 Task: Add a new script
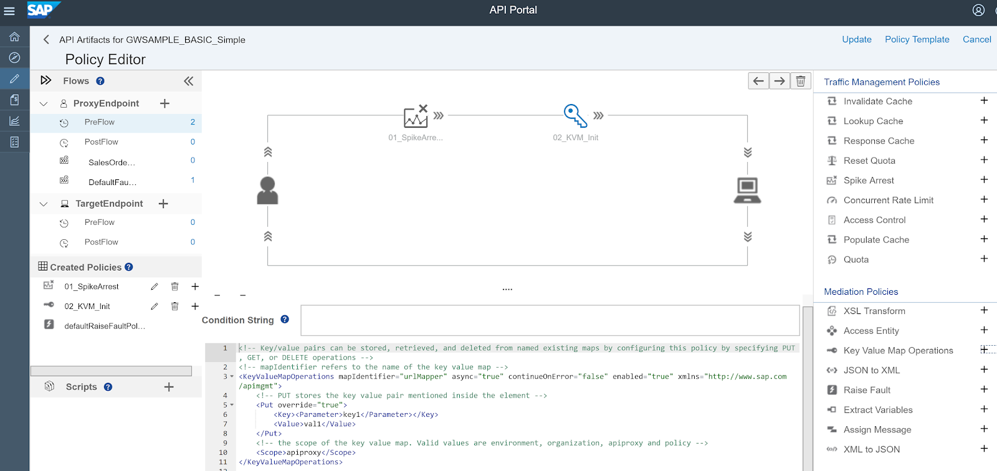pyautogui.click(x=169, y=387)
